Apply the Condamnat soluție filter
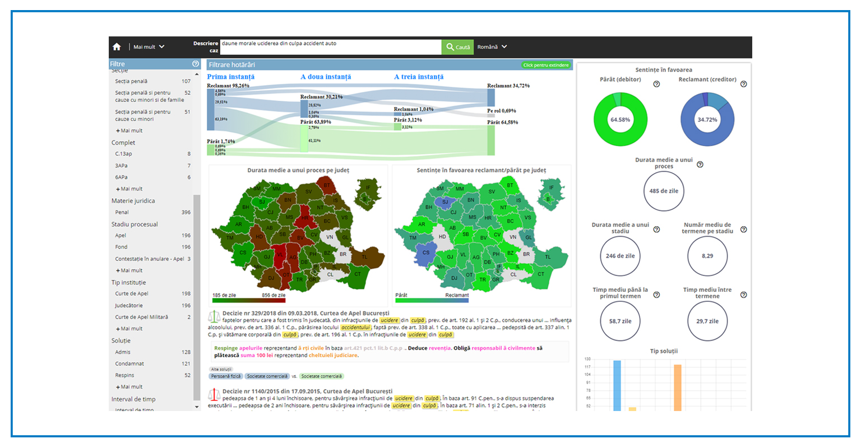 [129, 363]
